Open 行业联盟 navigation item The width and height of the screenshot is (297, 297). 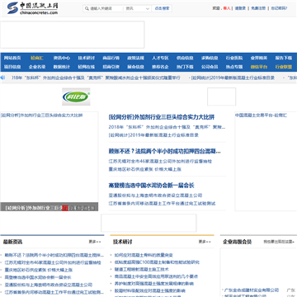(284, 67)
